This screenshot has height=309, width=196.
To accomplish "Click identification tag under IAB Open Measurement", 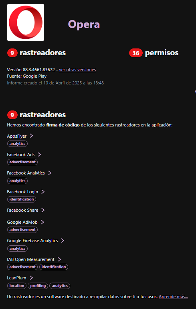I will coord(54,267).
